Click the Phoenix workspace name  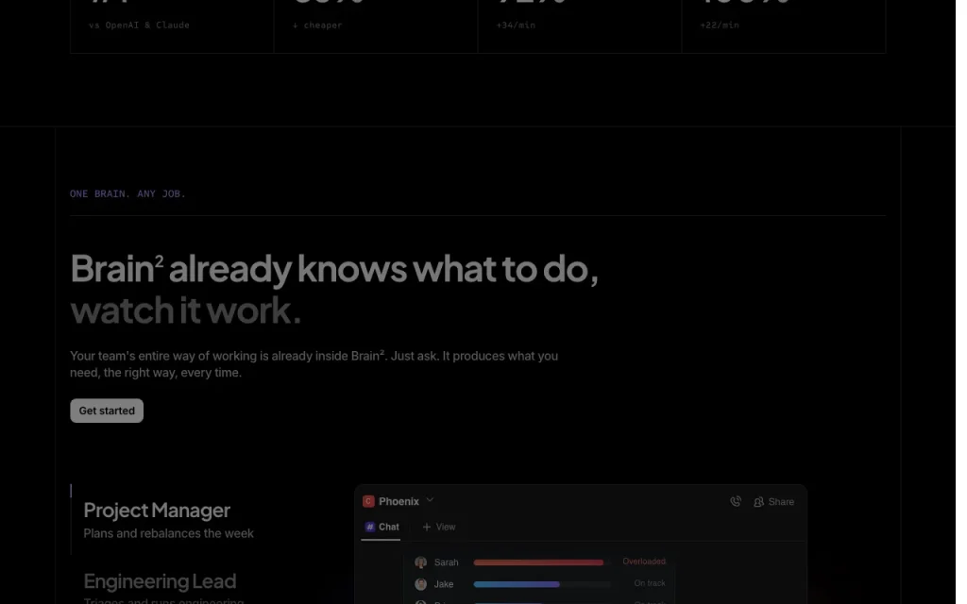click(x=399, y=501)
